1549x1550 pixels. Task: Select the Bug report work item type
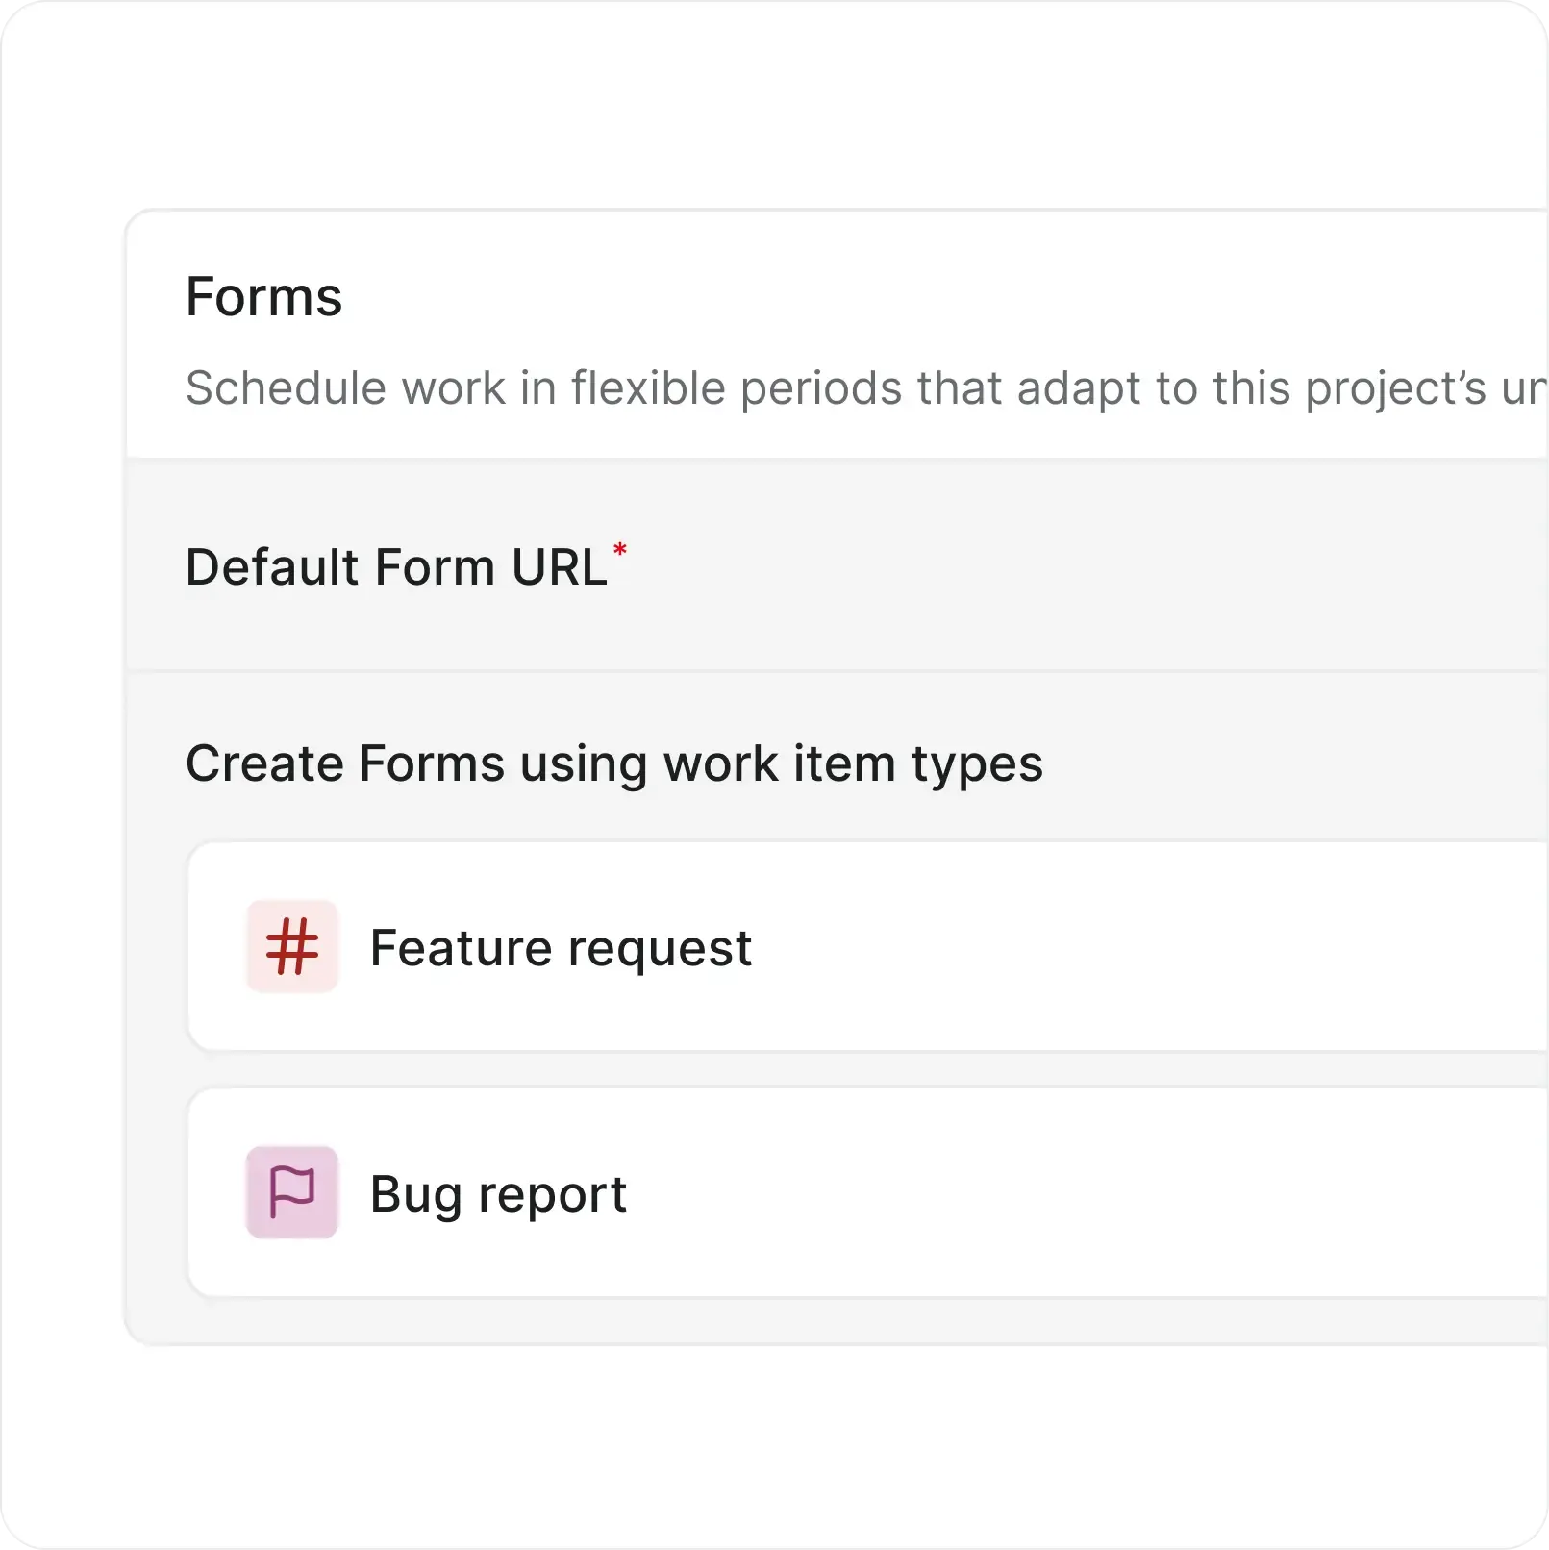499,1193
